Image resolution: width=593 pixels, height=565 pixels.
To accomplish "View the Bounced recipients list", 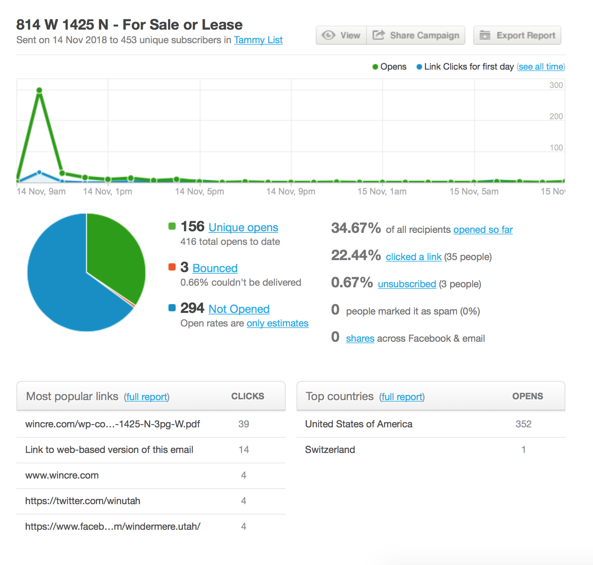I will tap(215, 268).
